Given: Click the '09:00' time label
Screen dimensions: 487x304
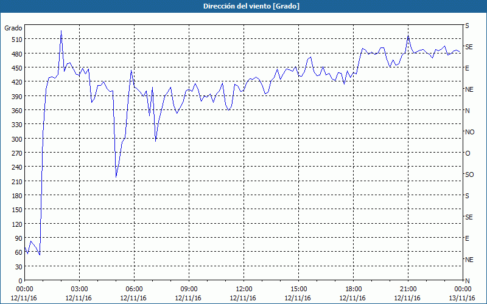Looking at the screenshot, I should click(189, 289).
